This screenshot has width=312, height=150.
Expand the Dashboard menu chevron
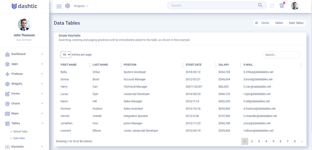point(42,54)
